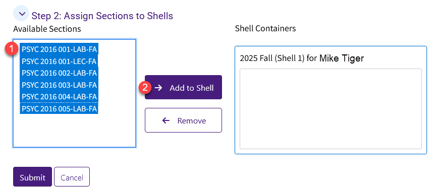Click the red number 1 annotation badge

12,48
